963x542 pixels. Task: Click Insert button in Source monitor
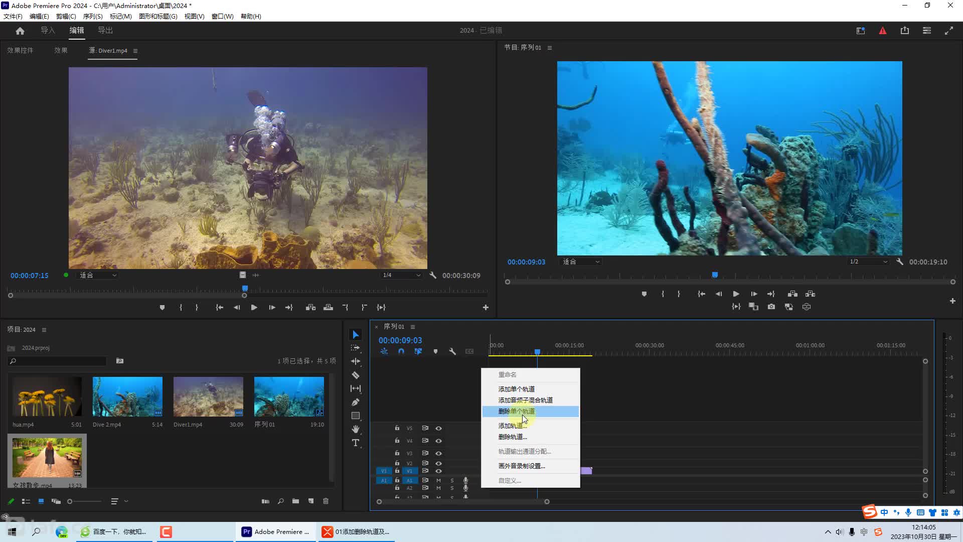coord(310,307)
